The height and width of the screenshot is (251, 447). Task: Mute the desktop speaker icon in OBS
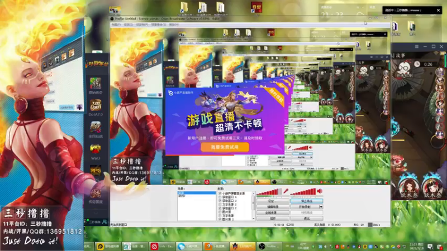pos(320,191)
